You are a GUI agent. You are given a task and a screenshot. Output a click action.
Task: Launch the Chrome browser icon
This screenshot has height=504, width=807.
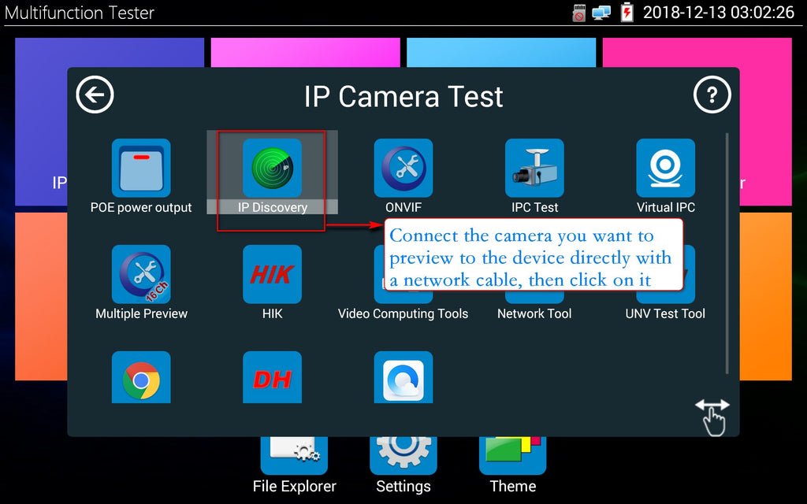141,379
